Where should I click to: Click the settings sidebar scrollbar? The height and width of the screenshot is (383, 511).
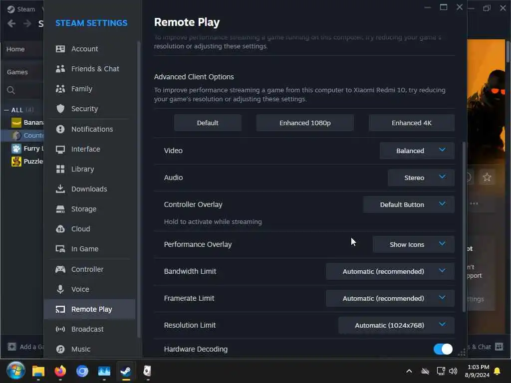[139, 189]
